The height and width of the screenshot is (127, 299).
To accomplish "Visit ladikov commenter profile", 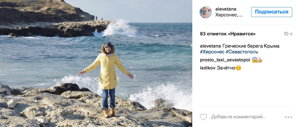I will pos(208,68).
